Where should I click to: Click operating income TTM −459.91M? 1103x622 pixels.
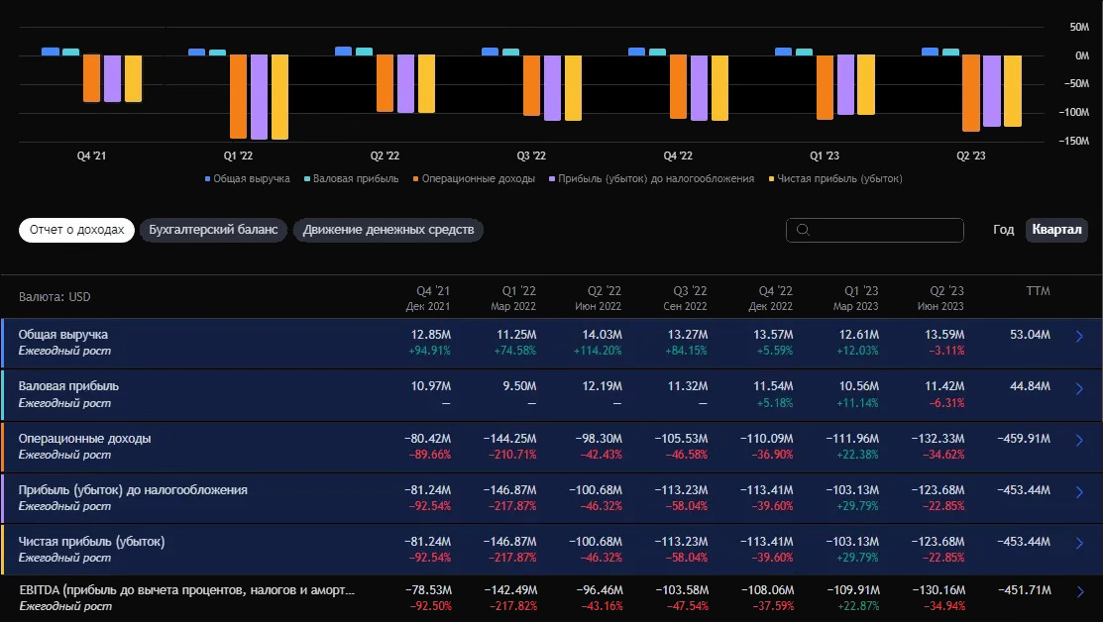point(1024,438)
